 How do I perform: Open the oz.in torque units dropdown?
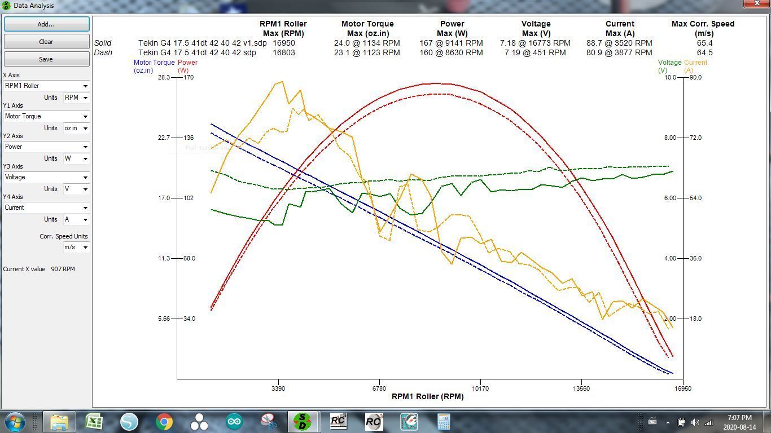76,128
